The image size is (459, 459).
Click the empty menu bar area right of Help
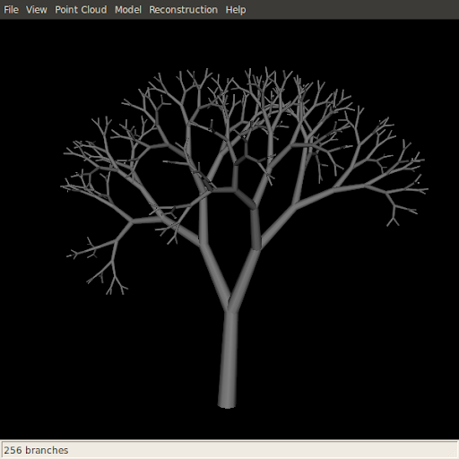[x=352, y=10]
